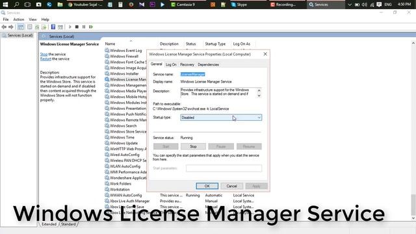Switch to the Dependencies tab
This screenshot has height=234, width=416.
(208, 64)
